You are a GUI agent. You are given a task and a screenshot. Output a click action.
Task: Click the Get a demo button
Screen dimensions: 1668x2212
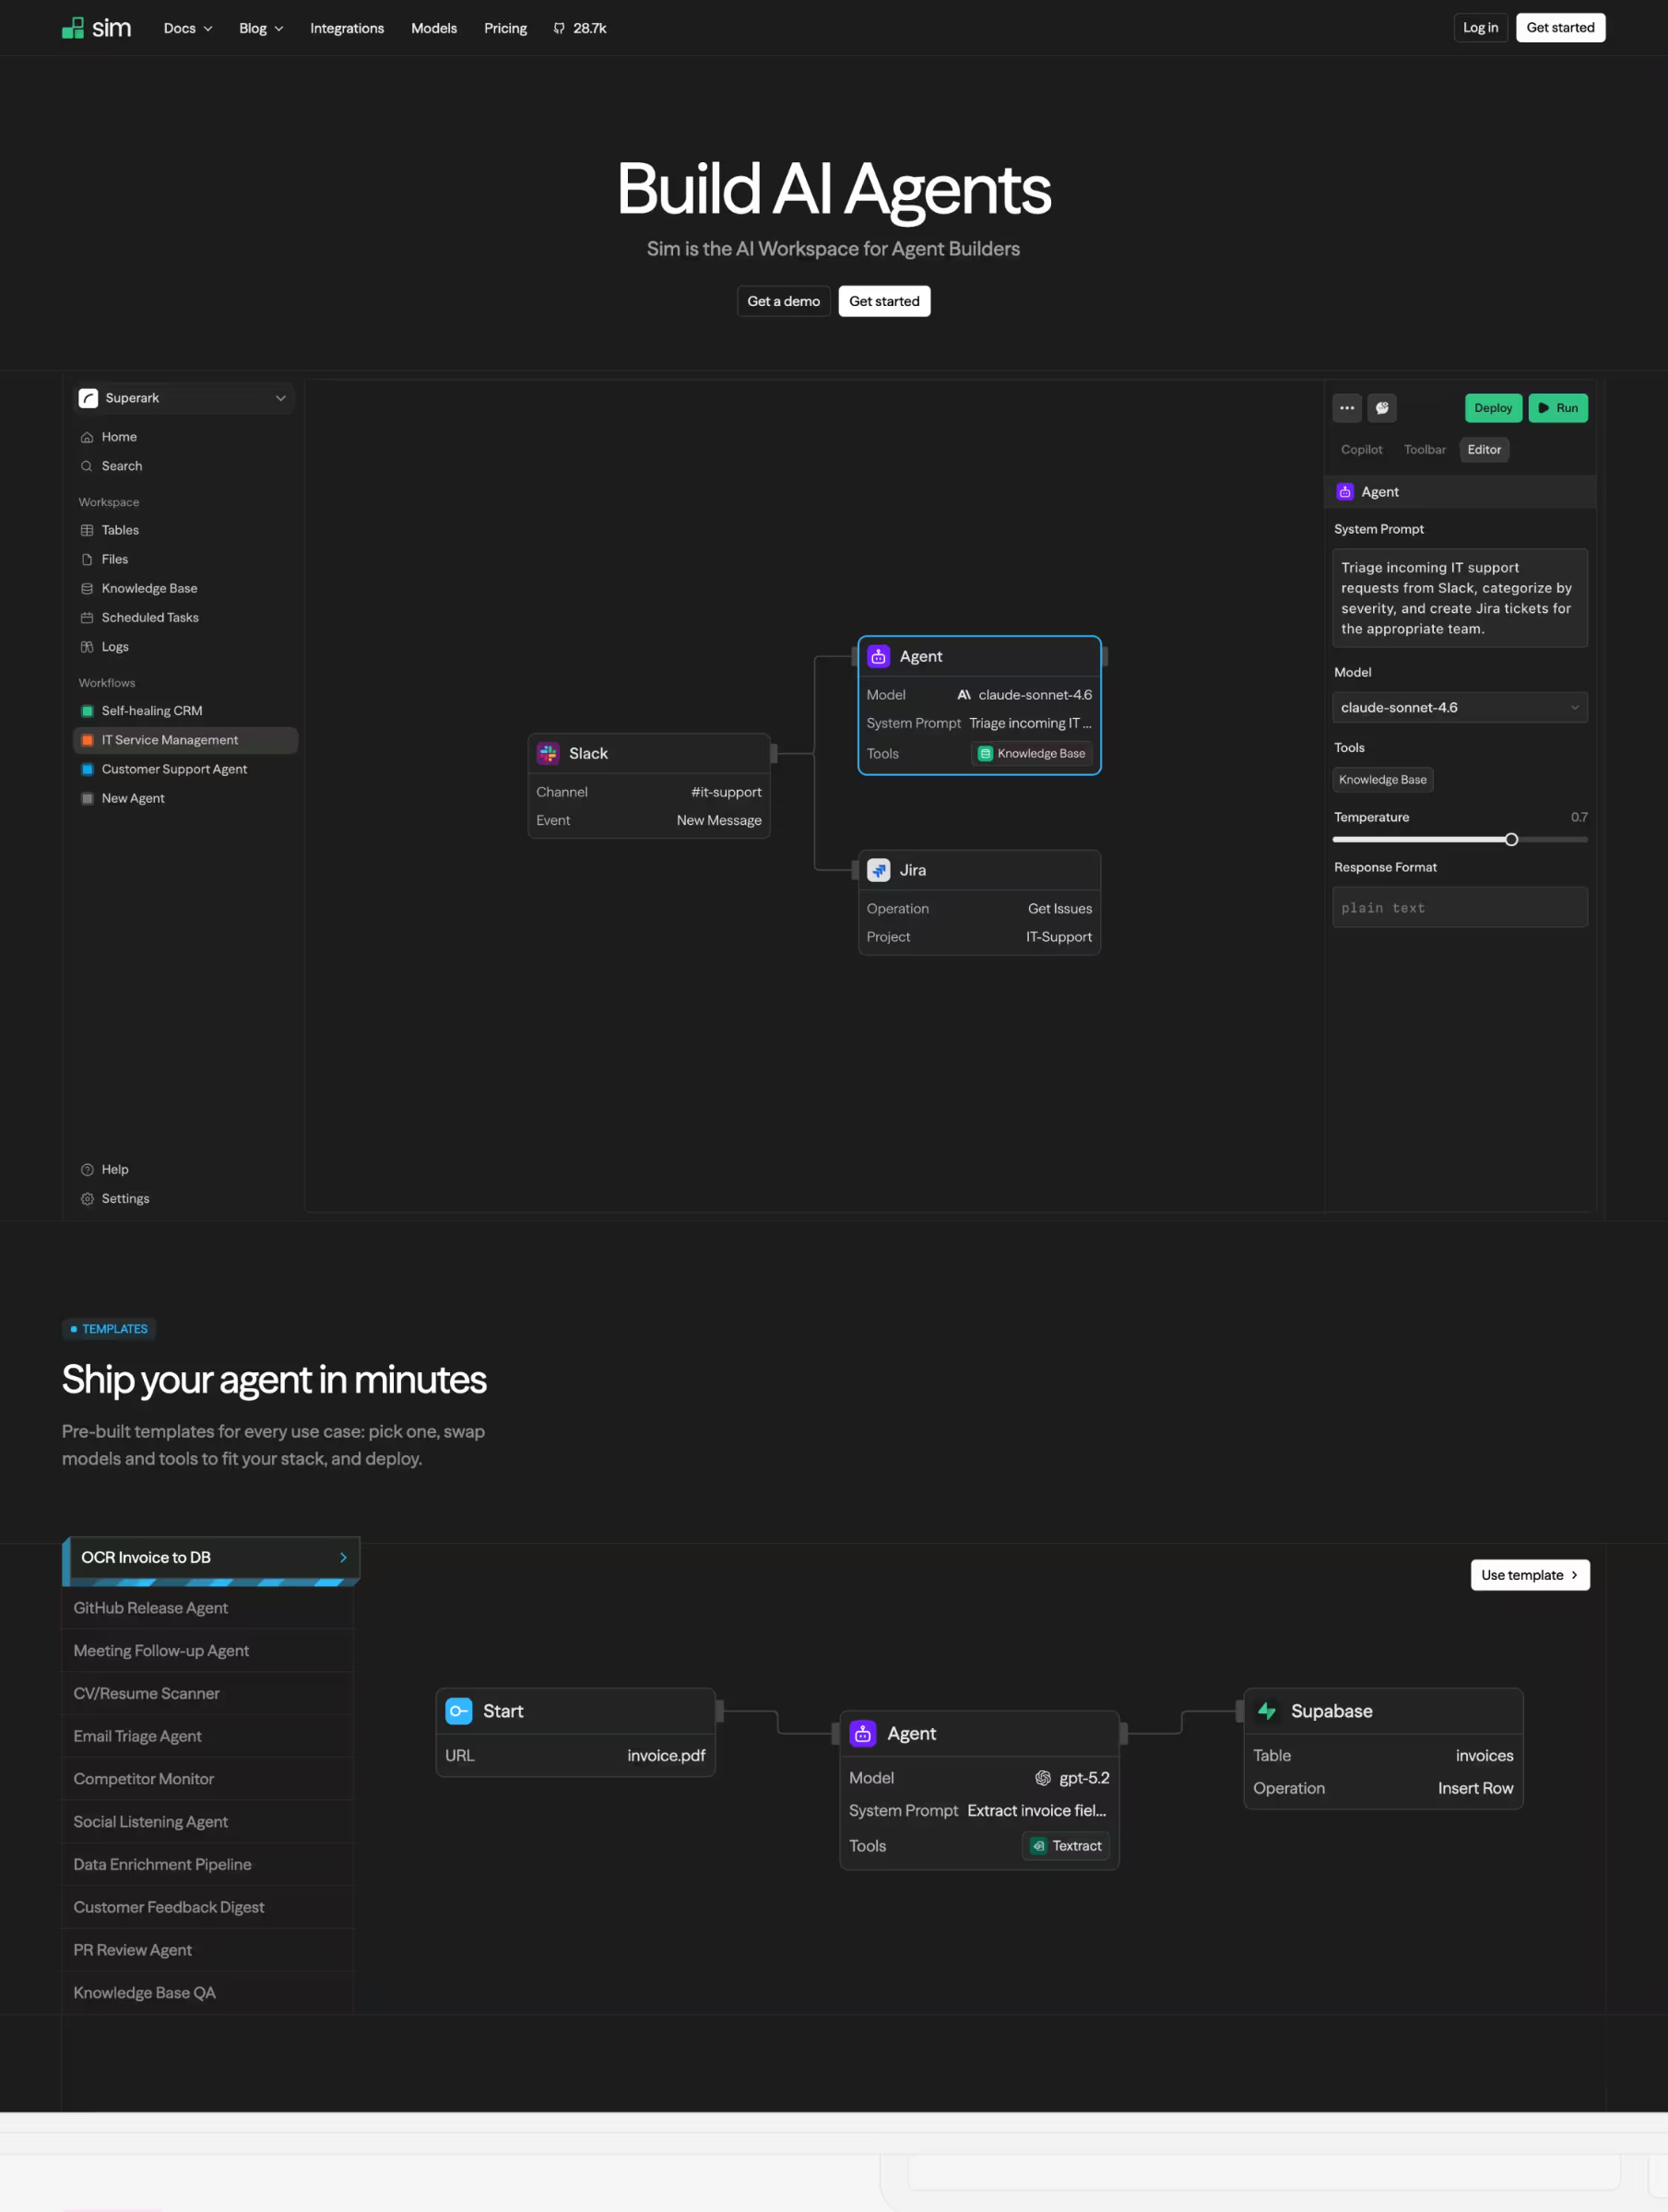click(x=784, y=301)
